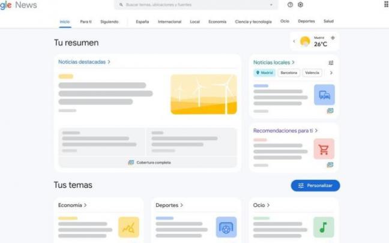Open the Economía topic card heading
The image size is (389, 243).
pos(73,205)
